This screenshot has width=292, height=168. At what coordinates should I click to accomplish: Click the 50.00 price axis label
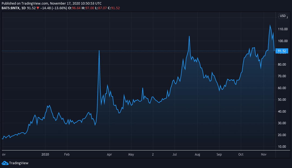(x=282, y=100)
